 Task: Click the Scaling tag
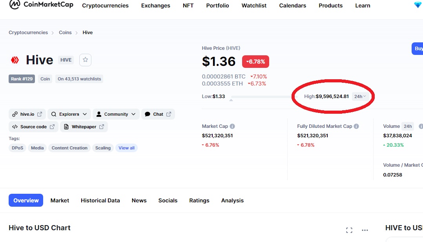tap(103, 148)
